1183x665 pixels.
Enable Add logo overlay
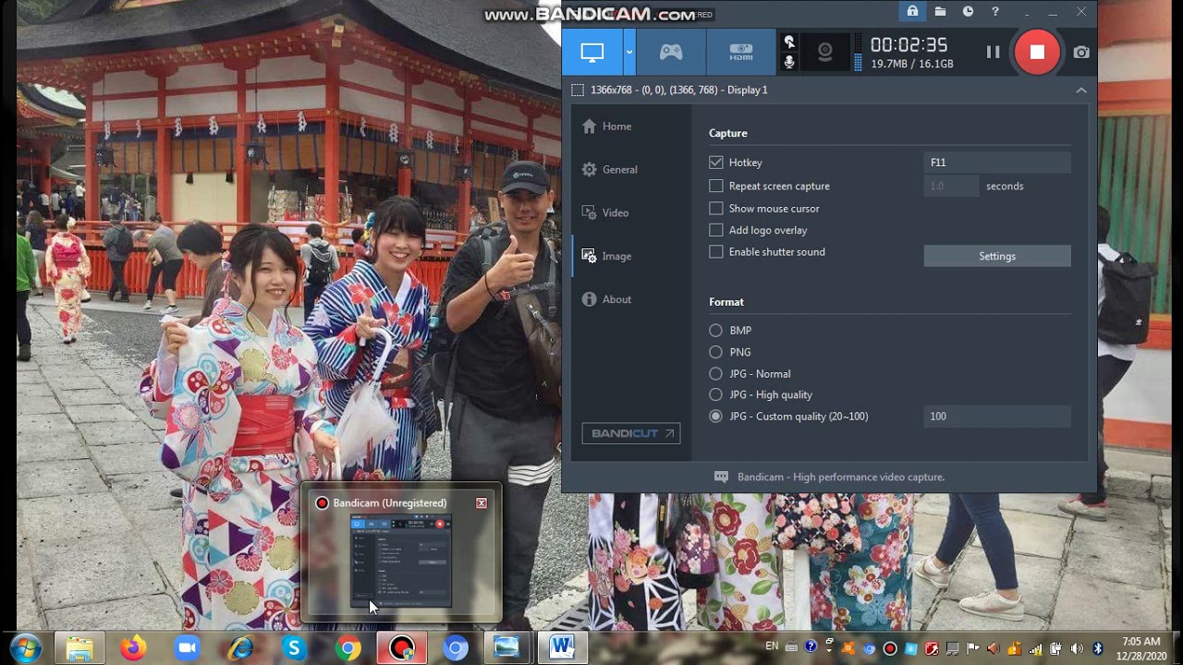pyautogui.click(x=716, y=230)
